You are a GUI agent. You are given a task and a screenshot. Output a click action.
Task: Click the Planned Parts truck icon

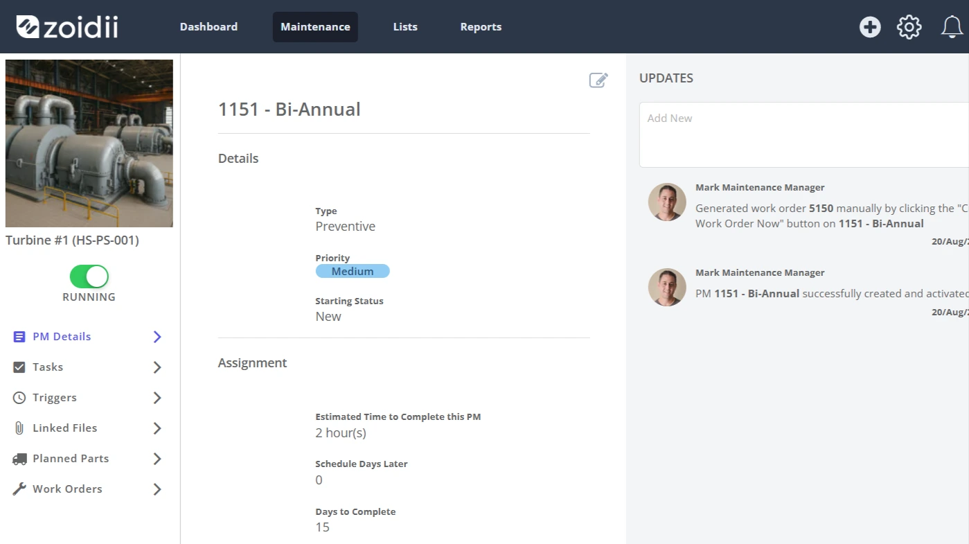click(x=19, y=459)
